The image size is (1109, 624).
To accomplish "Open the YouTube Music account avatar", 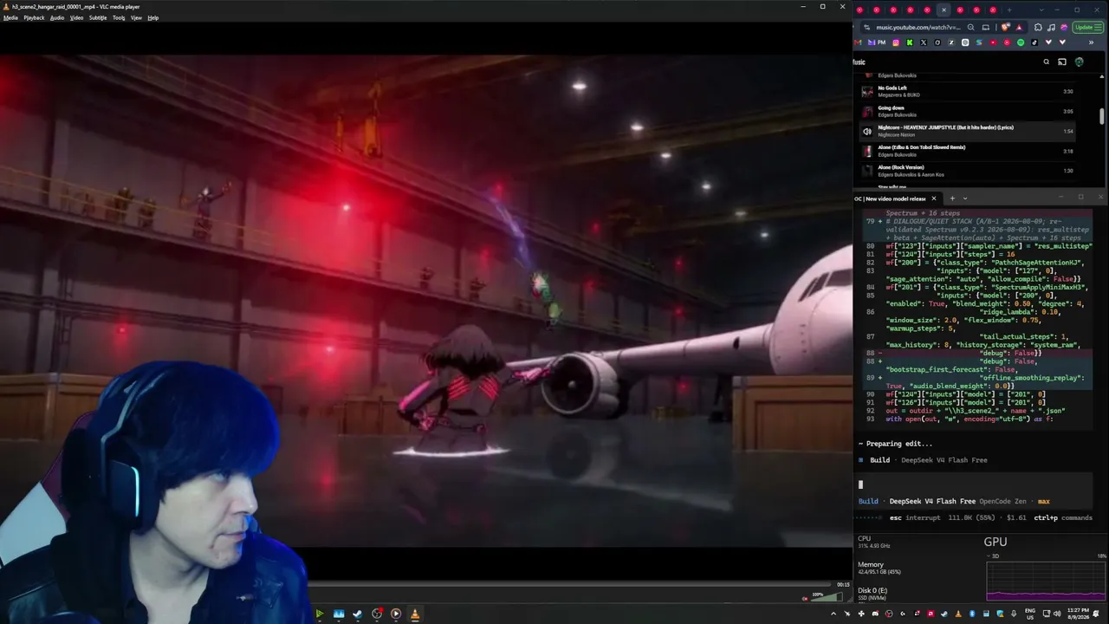I will click(x=1079, y=62).
